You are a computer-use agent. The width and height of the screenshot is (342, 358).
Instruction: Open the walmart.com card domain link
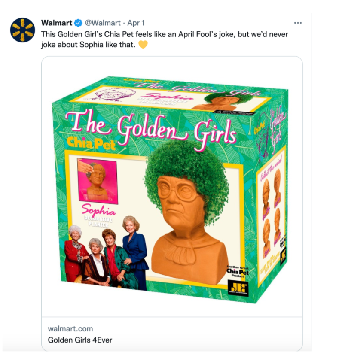coord(70,328)
